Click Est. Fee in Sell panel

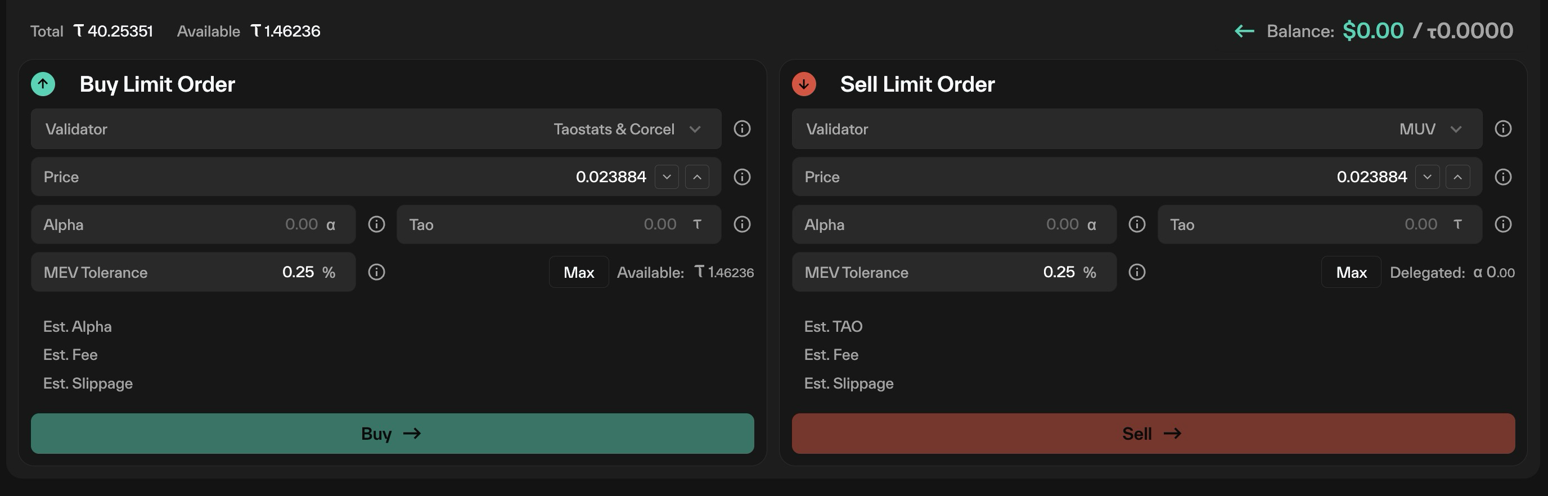(x=831, y=354)
